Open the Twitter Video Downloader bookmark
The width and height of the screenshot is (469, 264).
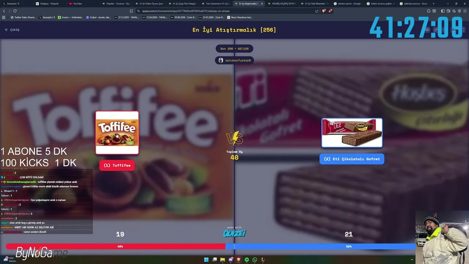point(23,17)
